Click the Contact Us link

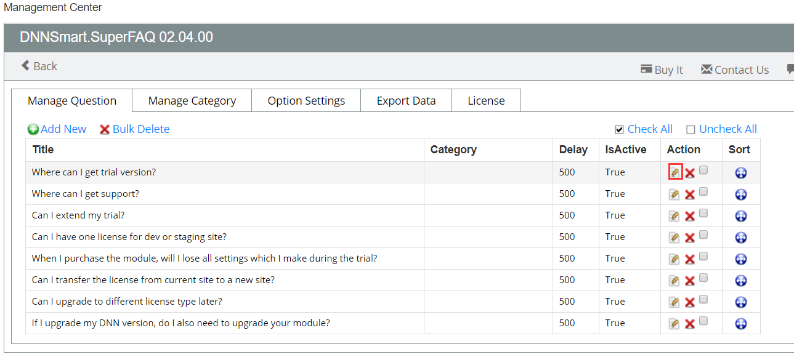tap(735, 70)
